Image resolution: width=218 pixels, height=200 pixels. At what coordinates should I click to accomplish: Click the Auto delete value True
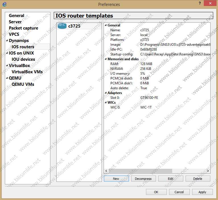click(x=144, y=88)
